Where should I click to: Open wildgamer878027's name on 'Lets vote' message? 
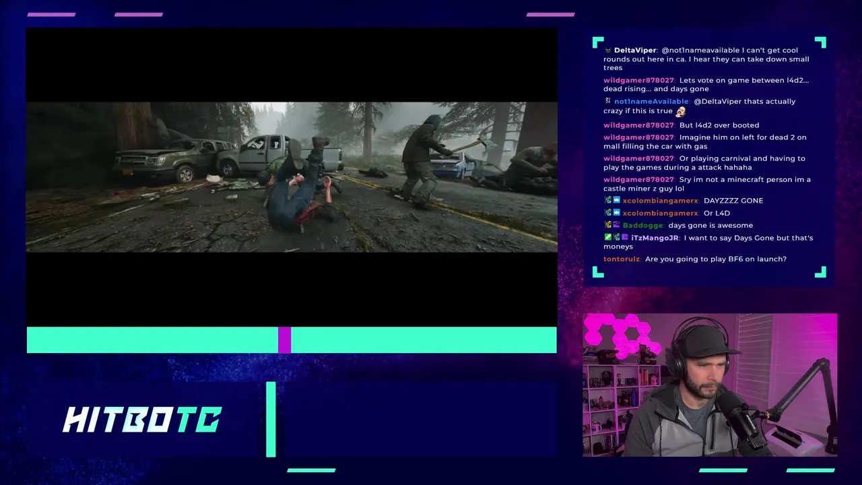pos(638,80)
